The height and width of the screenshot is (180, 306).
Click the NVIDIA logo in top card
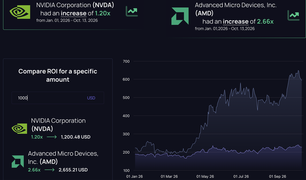coord(20,12)
